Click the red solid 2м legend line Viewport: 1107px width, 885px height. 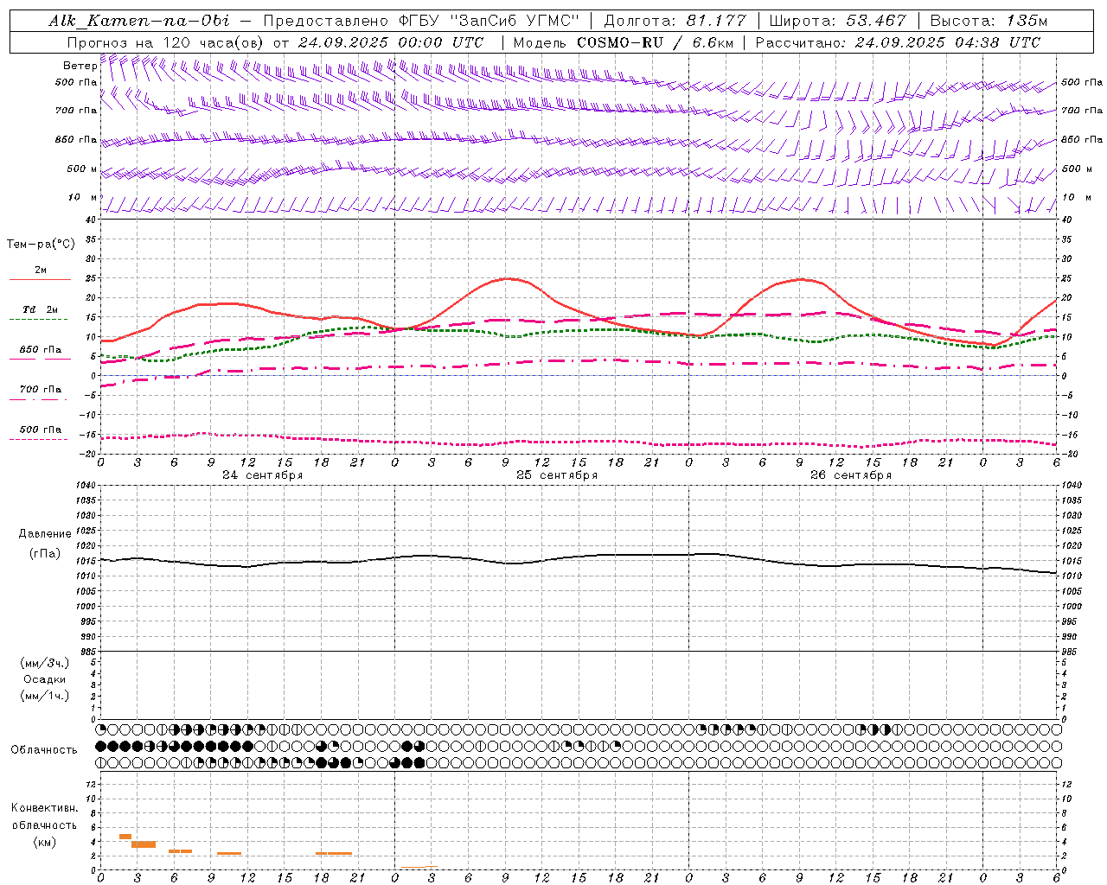point(40,280)
